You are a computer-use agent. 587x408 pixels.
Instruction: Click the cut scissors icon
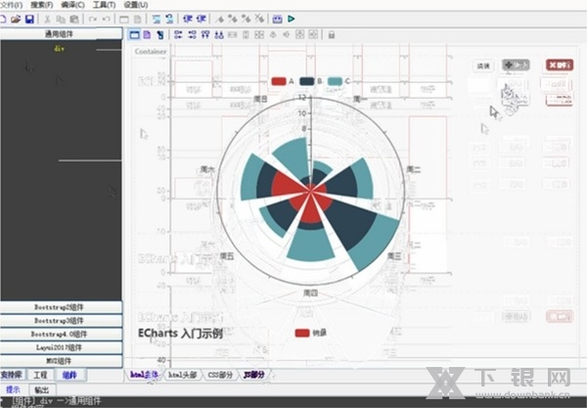pyautogui.click(x=47, y=19)
